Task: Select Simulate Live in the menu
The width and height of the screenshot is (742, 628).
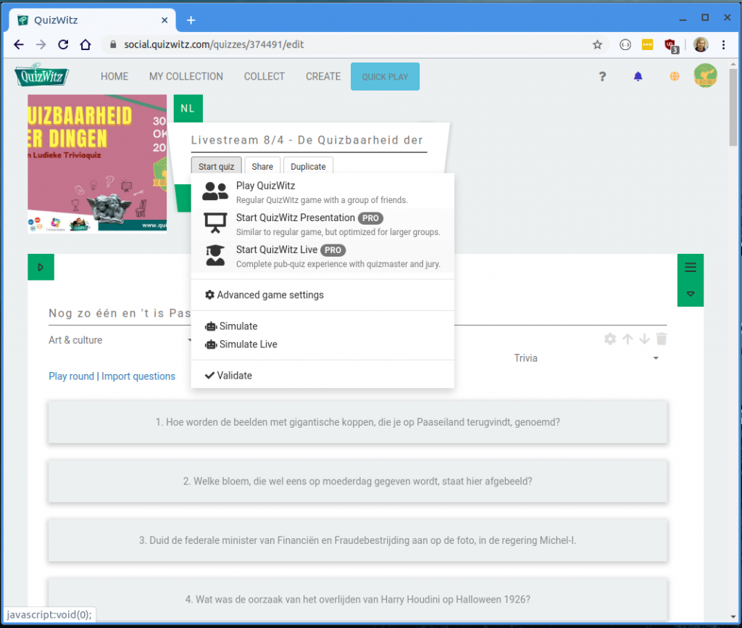Action: point(322,344)
